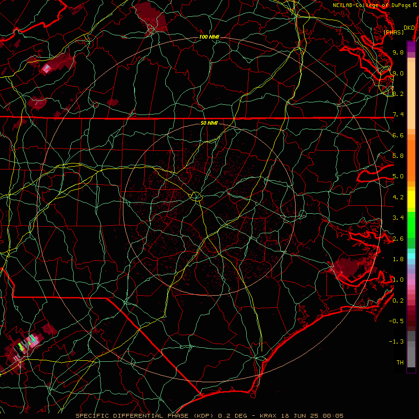Click the 8.2 value on the color scale
Screen dimensions: 419x419
point(398,94)
